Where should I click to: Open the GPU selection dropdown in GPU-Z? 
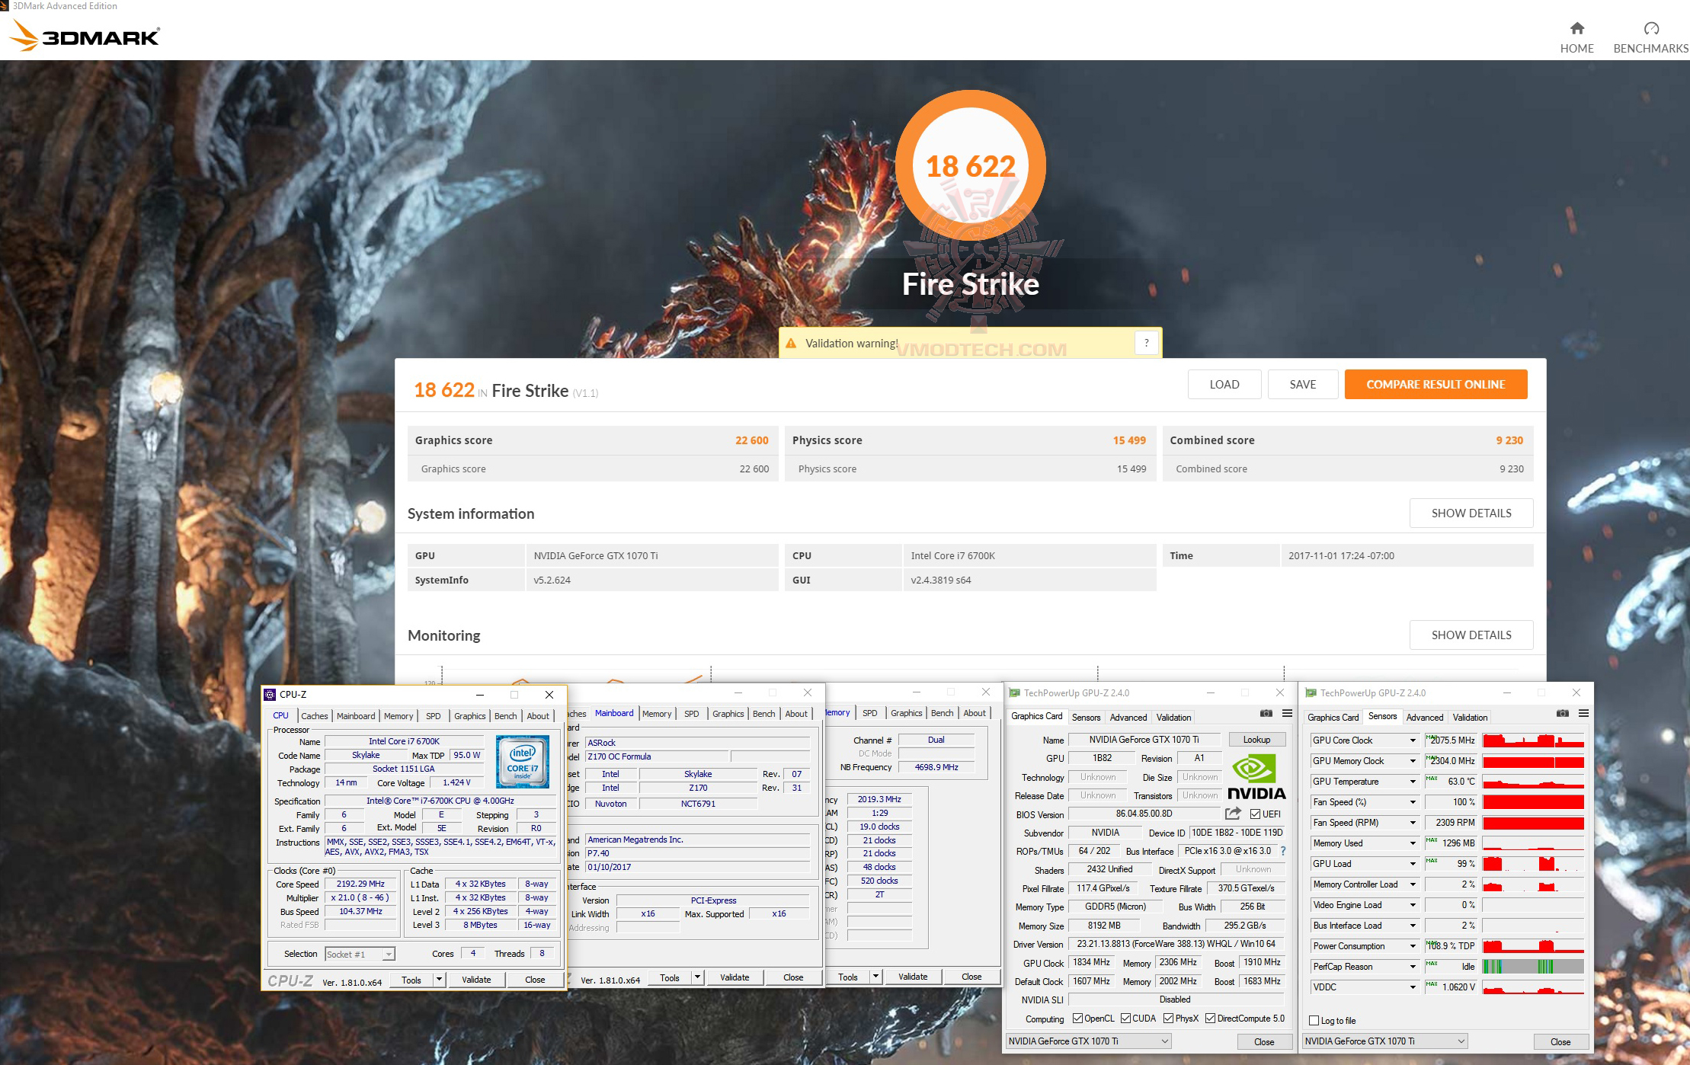pyautogui.click(x=1163, y=1041)
